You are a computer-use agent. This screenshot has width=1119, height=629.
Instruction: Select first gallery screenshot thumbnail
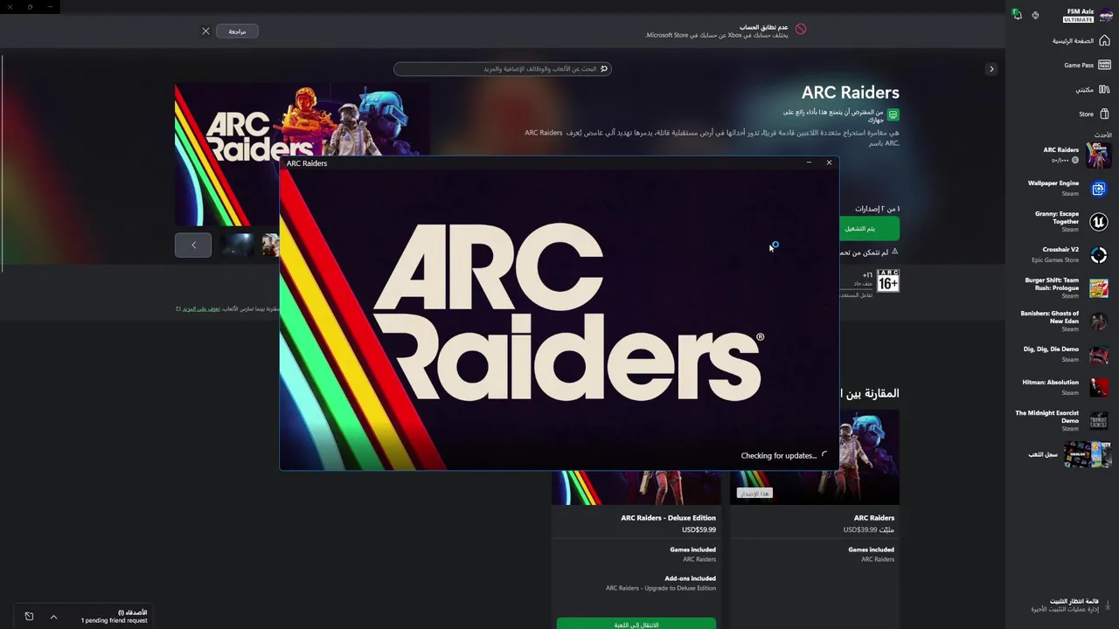236,245
